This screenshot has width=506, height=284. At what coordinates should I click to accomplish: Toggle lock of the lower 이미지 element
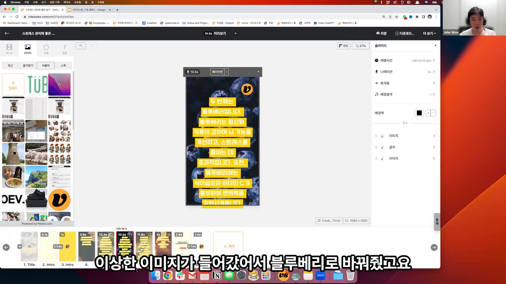(382, 159)
